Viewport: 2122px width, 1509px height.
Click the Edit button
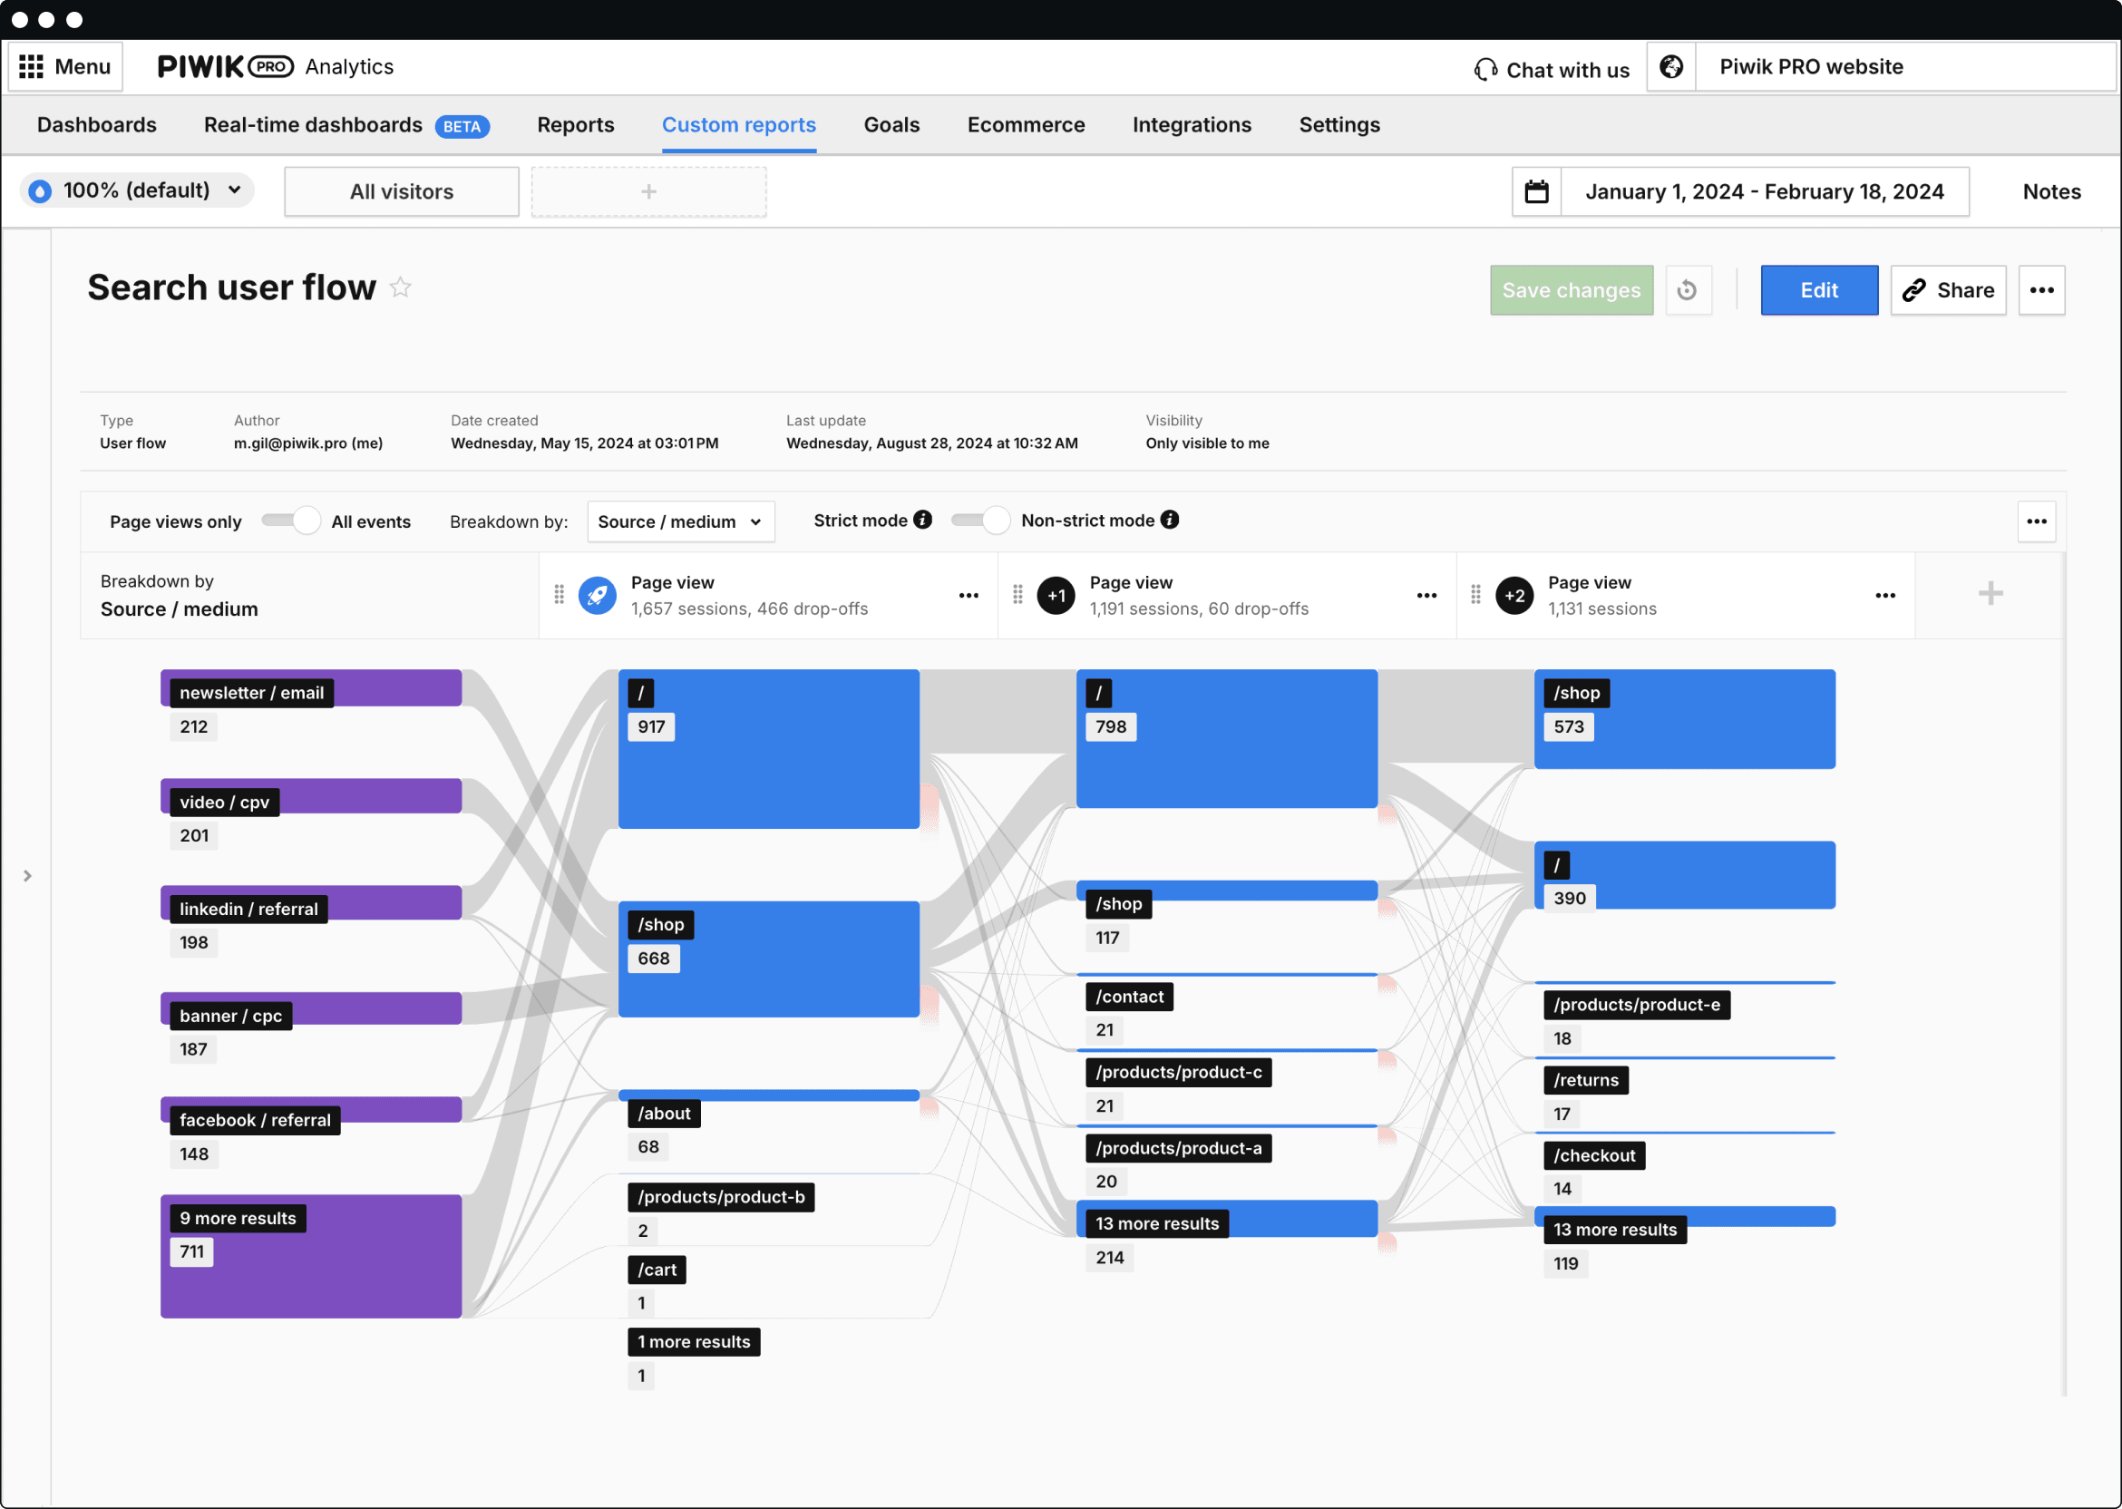1816,289
